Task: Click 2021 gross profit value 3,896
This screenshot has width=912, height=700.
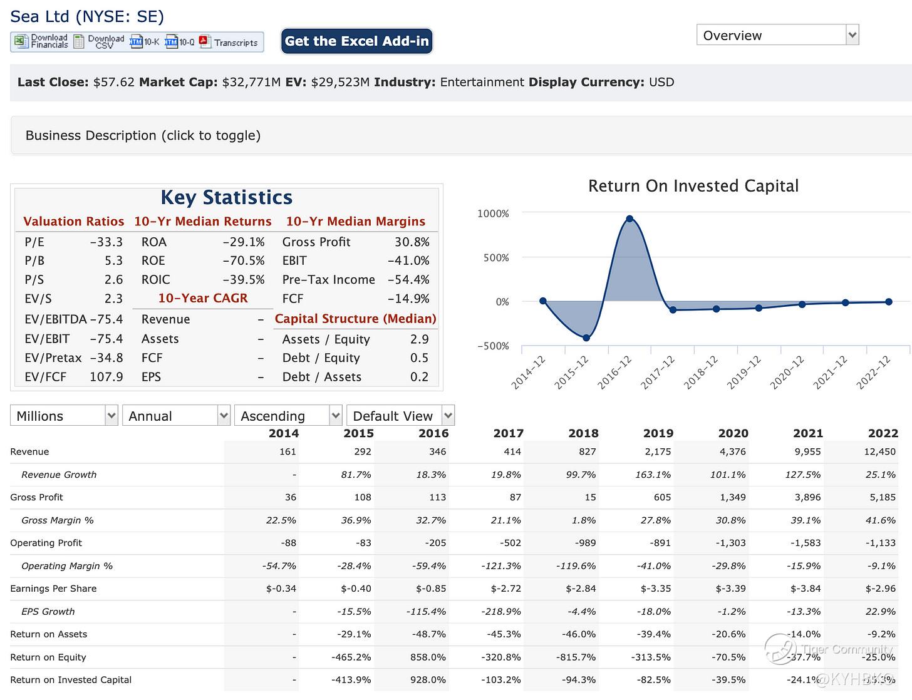Action: point(808,497)
